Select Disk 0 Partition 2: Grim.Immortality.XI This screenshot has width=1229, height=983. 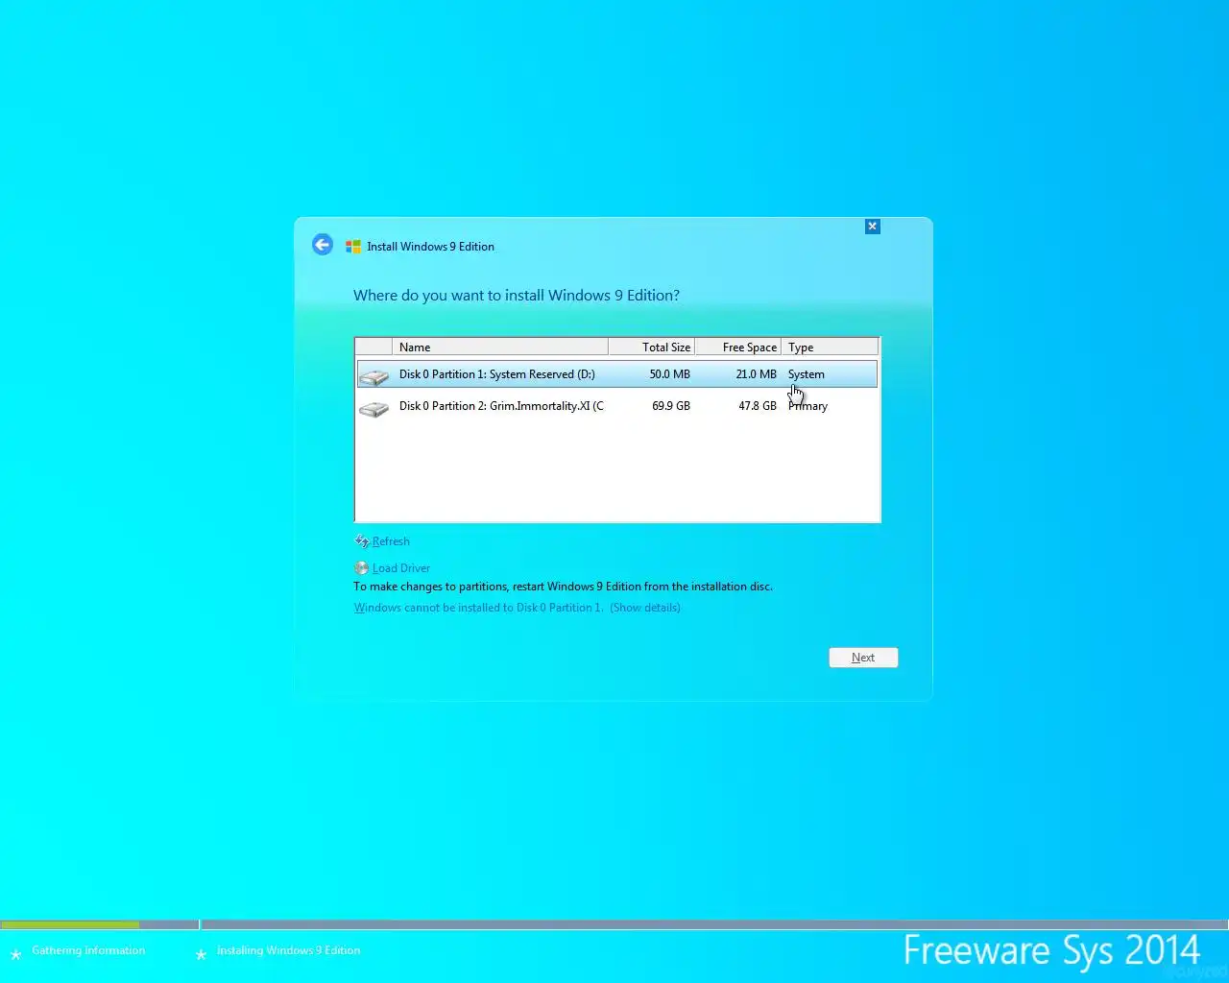tap(616, 406)
